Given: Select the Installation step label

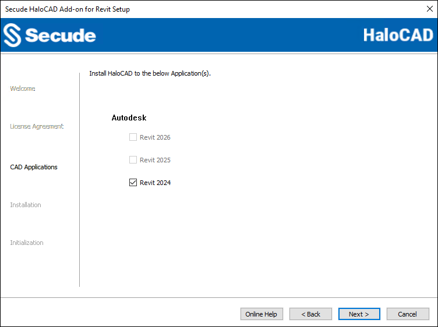Looking at the screenshot, I should 26,205.
